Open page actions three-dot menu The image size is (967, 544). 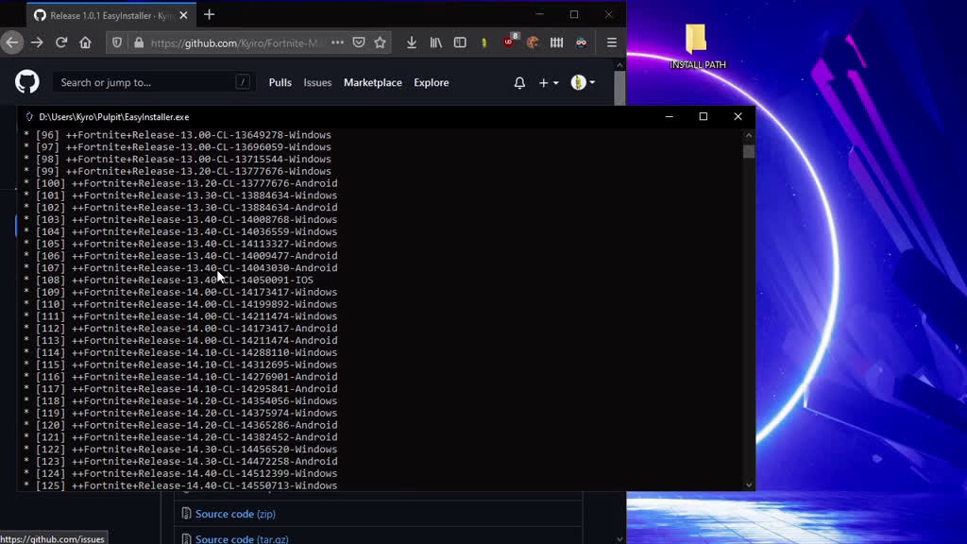click(337, 42)
